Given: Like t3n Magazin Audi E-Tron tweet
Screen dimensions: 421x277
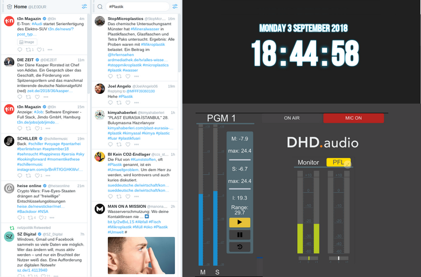Looking at the screenshot, I should click(39, 50).
